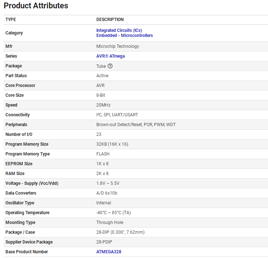Click the 28-PDIP supplier device package value
This screenshot has height=258, width=268.
click(x=104, y=242)
